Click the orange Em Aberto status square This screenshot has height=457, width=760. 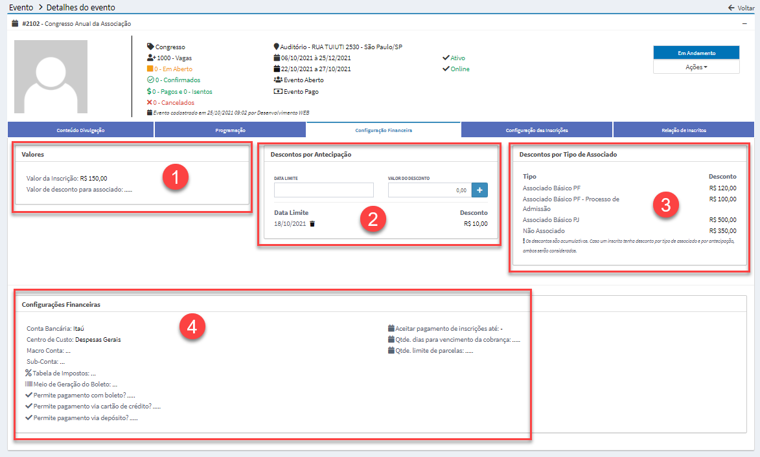click(150, 69)
